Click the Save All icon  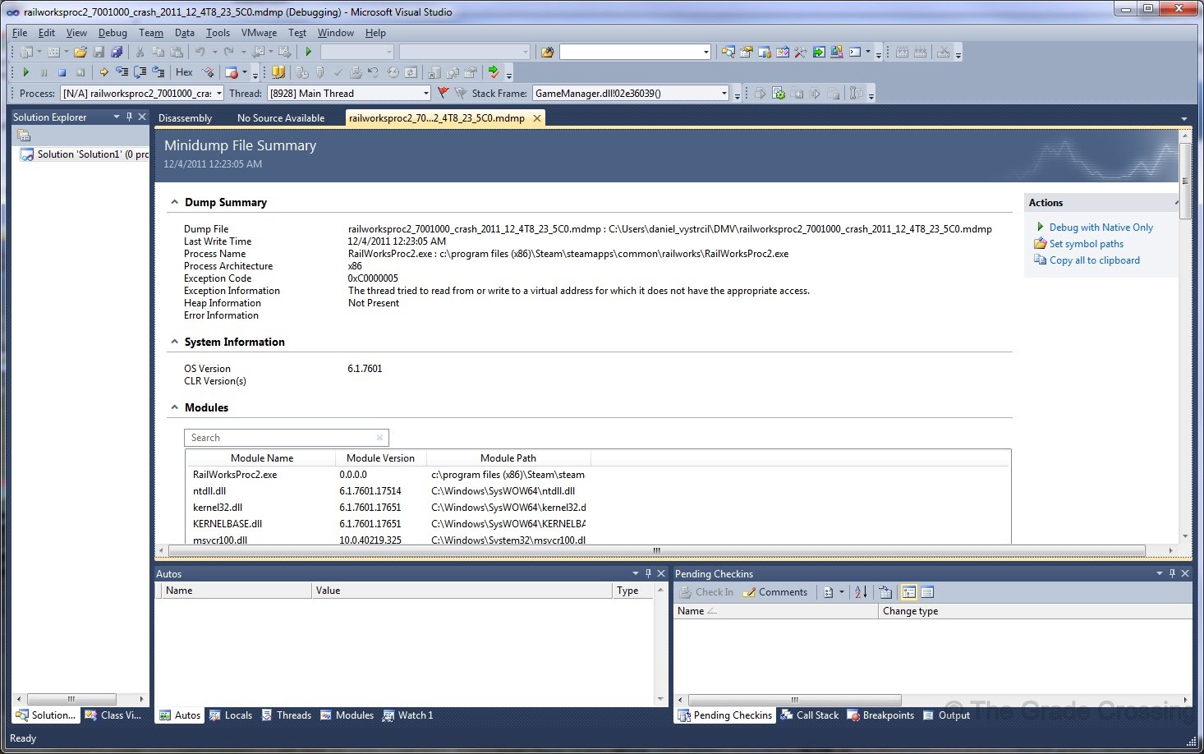(x=117, y=52)
